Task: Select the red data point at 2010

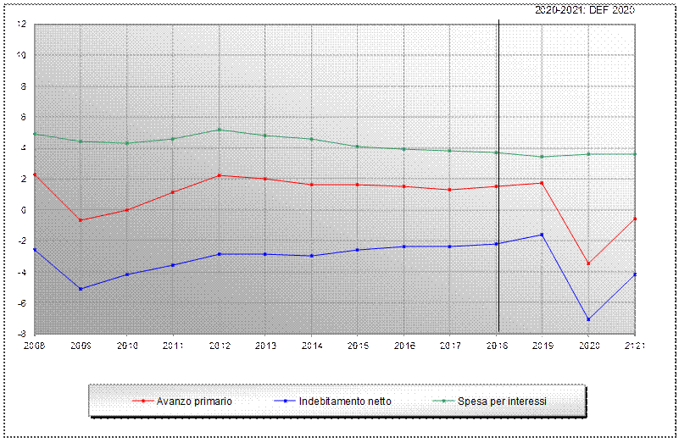Action: [x=127, y=210]
